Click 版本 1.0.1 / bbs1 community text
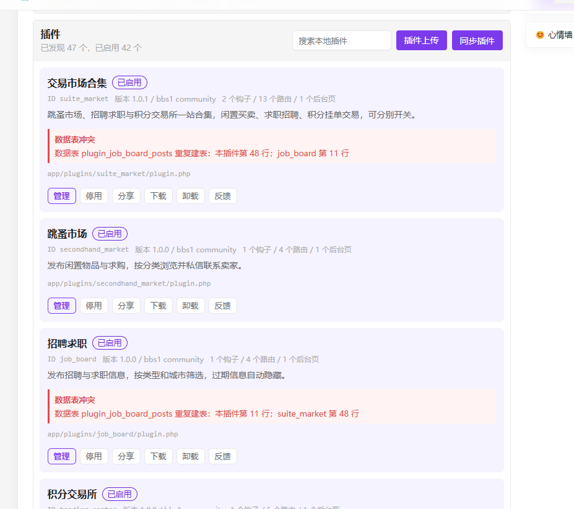 165,99
